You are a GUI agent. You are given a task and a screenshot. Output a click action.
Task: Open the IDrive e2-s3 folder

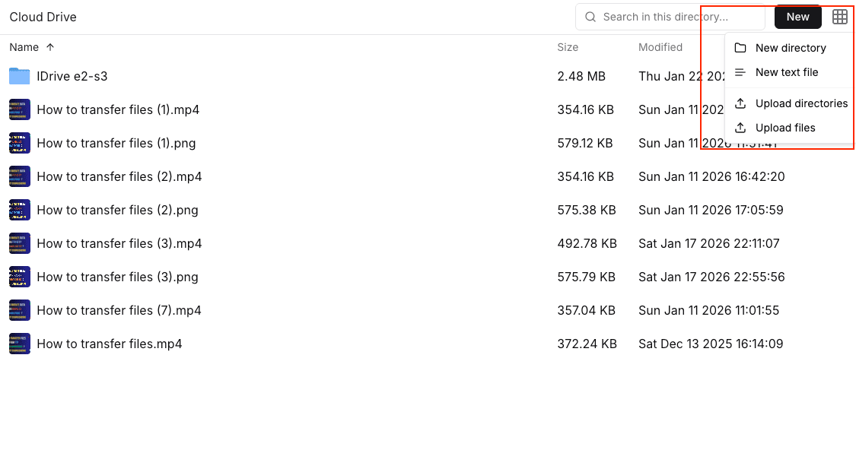[x=74, y=76]
